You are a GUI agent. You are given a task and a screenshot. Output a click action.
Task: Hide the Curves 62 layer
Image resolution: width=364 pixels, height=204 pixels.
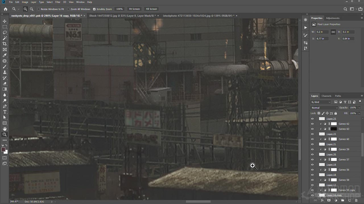pos(312,124)
